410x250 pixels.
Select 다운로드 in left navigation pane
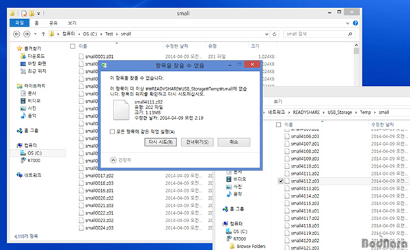coord(36,56)
